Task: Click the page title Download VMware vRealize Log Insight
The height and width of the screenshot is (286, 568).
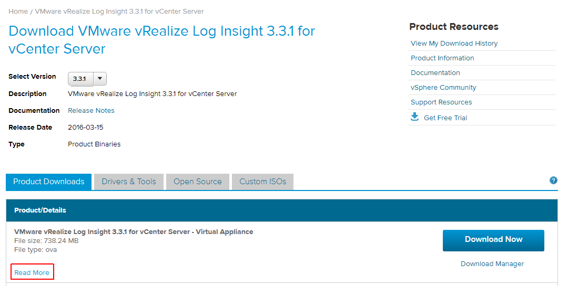Action: (161, 40)
